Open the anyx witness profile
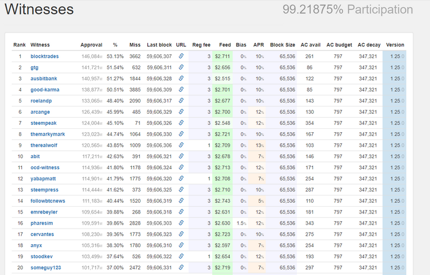The image size is (430, 275). pos(36,245)
